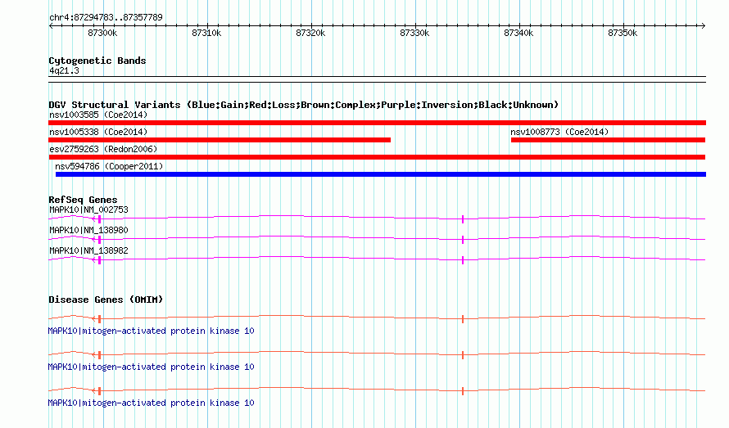Screen dimensions: 729x428
Task: Open the nsv594786 (Cooper2011) label
Action: (x=109, y=166)
